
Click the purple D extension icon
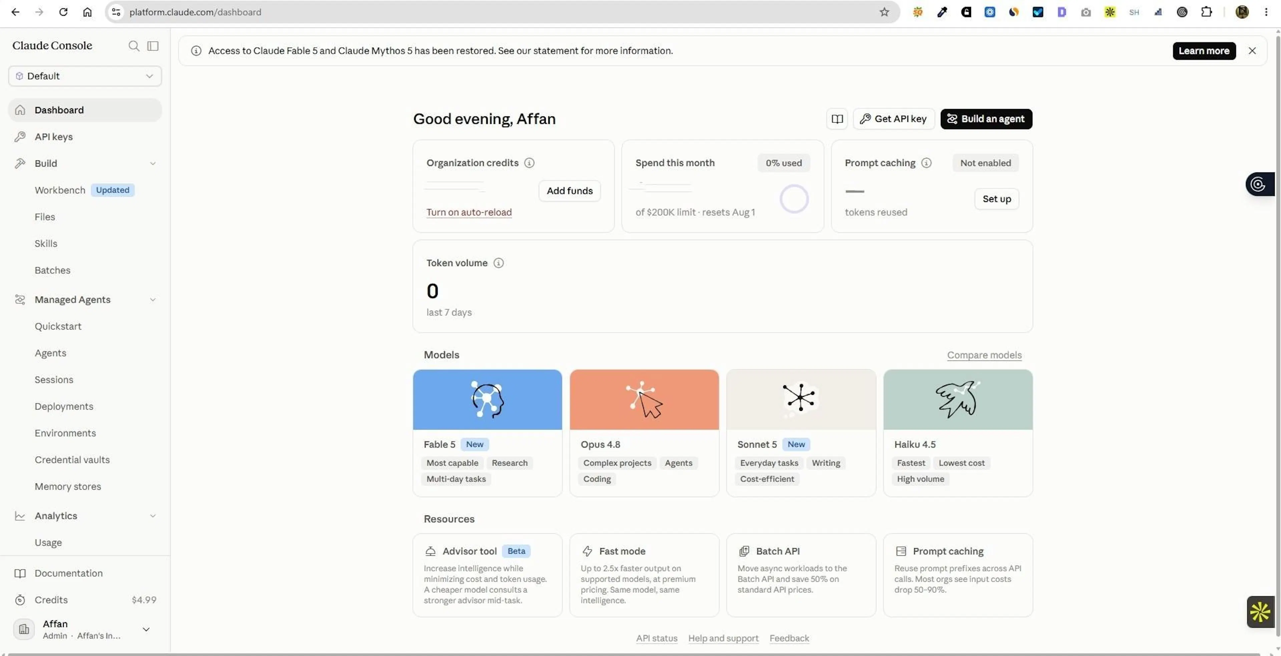pyautogui.click(x=1062, y=12)
